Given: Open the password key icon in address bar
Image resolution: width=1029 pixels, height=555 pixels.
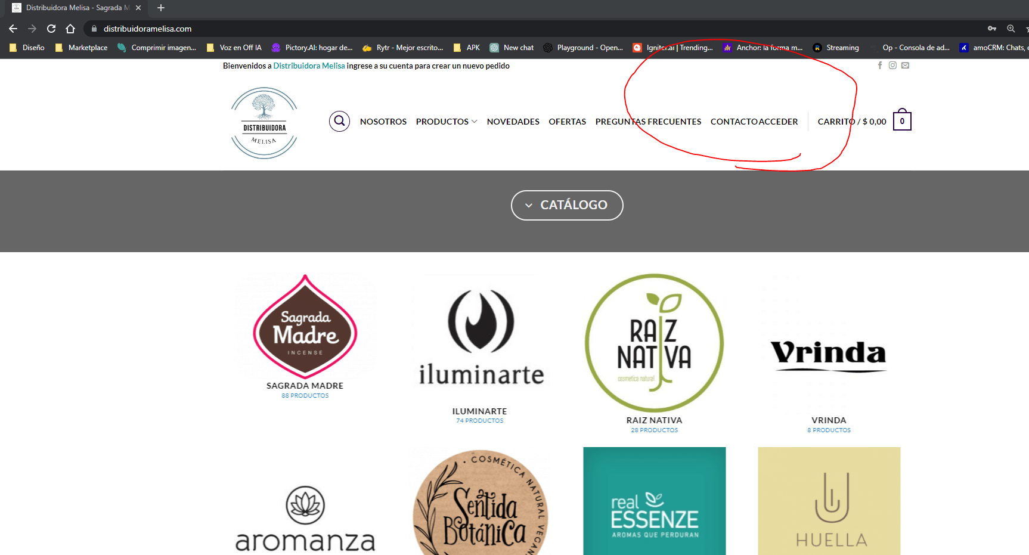Looking at the screenshot, I should pos(992,29).
